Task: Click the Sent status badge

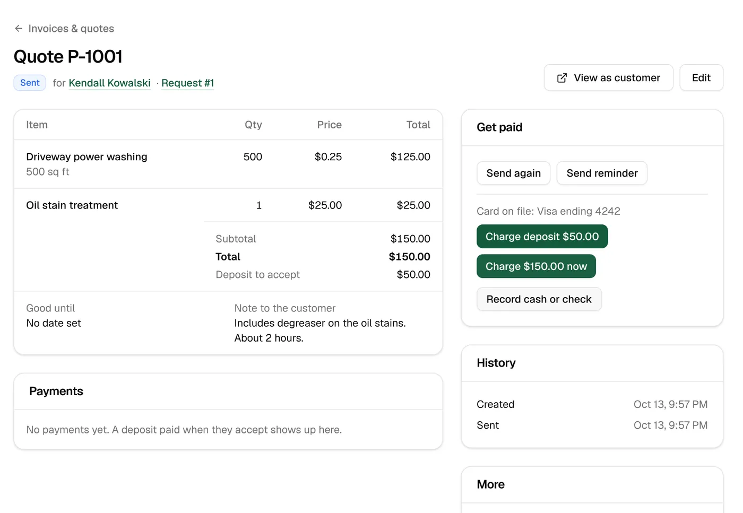Action: (x=30, y=83)
